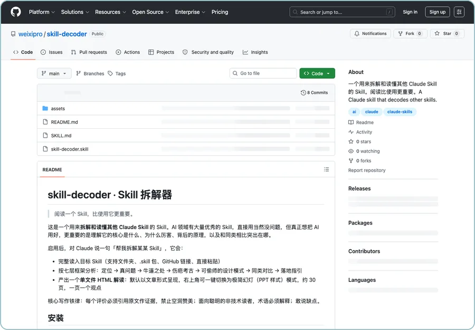Open the Packages section heading
The image size is (475, 330).
click(x=360, y=223)
